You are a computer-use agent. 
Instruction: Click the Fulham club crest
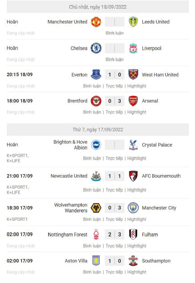click(x=133, y=235)
